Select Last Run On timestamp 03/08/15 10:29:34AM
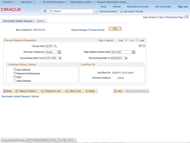The height and width of the screenshot is (143, 190). click(123, 73)
